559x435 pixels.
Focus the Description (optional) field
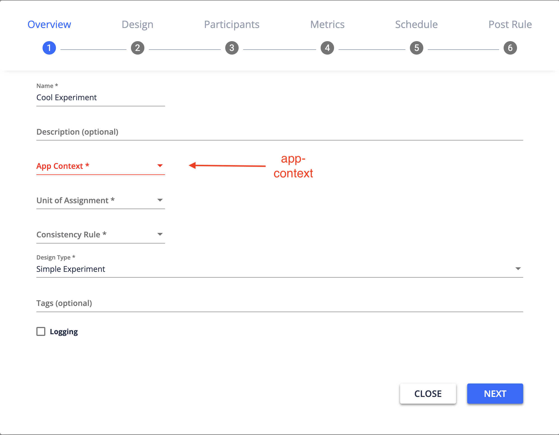click(279, 132)
